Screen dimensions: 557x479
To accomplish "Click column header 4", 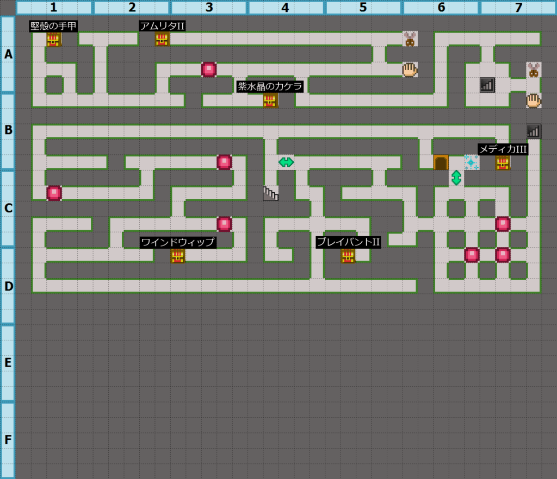I will tap(286, 8).
